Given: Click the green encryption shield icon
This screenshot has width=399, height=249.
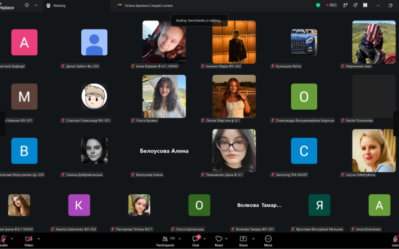Looking at the screenshot, I should (318, 5).
